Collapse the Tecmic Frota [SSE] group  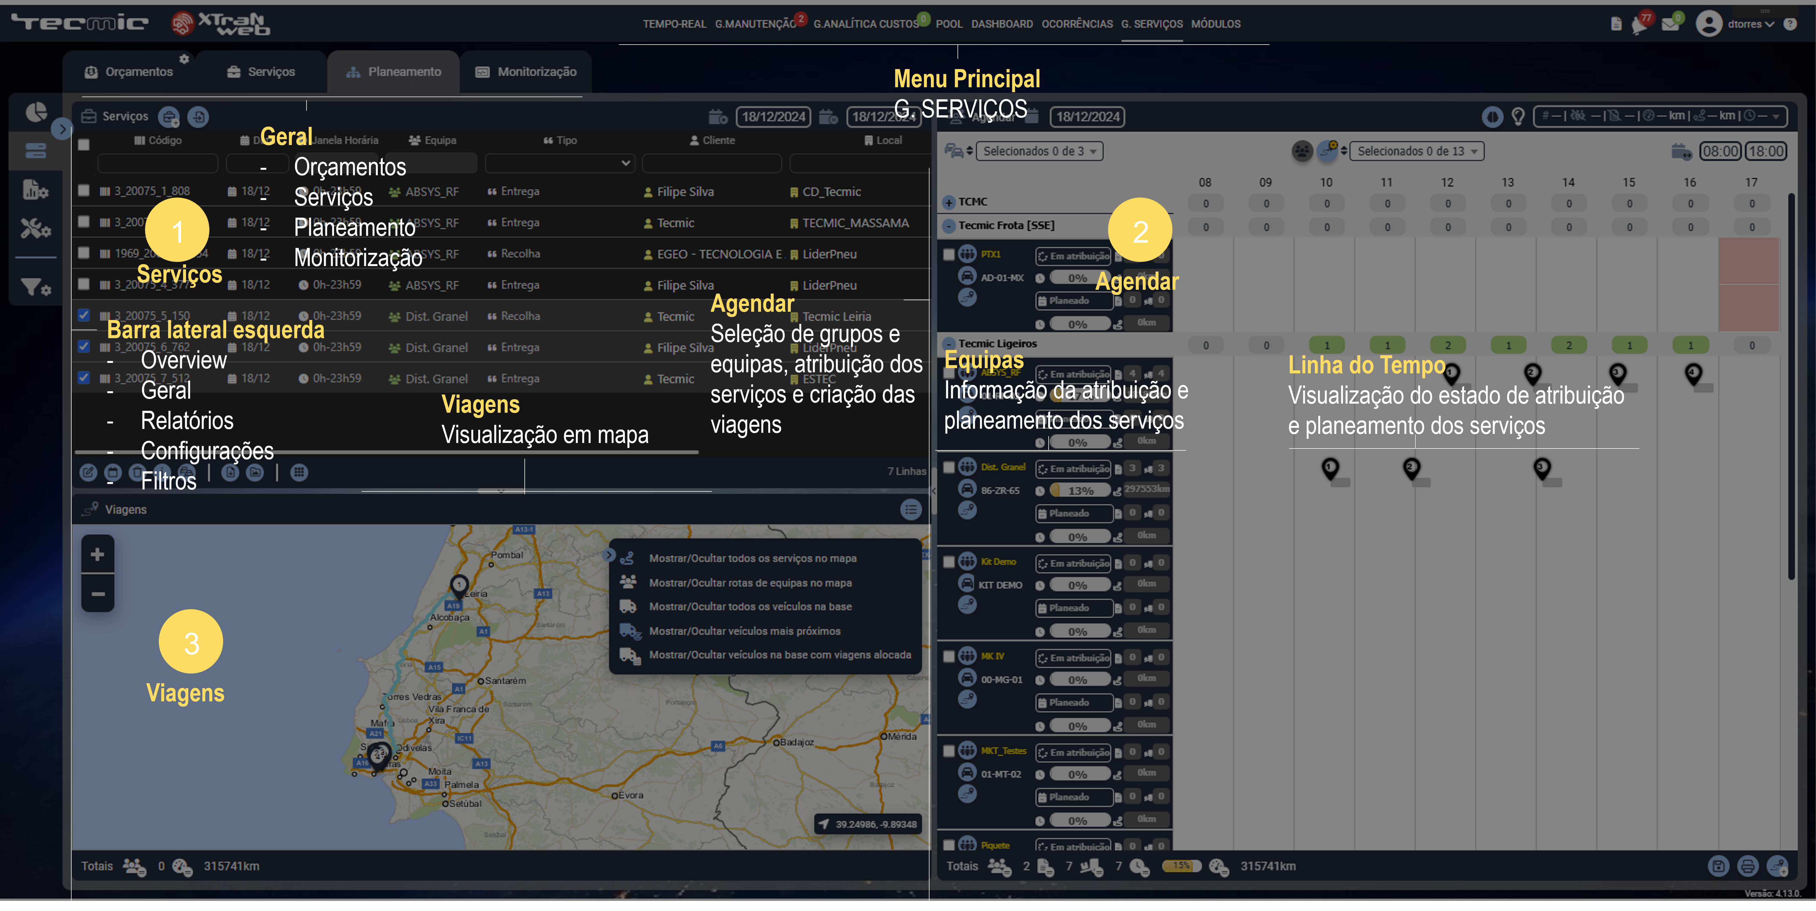point(949,226)
